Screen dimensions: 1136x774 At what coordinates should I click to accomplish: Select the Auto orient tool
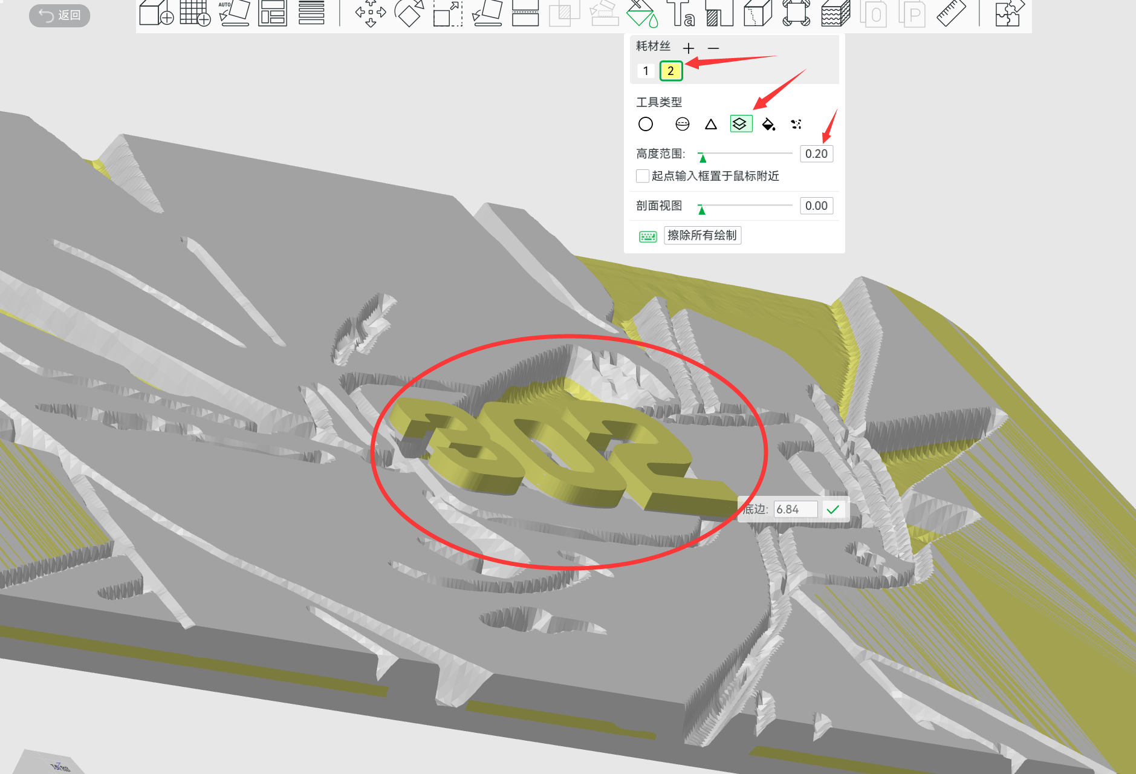[234, 13]
